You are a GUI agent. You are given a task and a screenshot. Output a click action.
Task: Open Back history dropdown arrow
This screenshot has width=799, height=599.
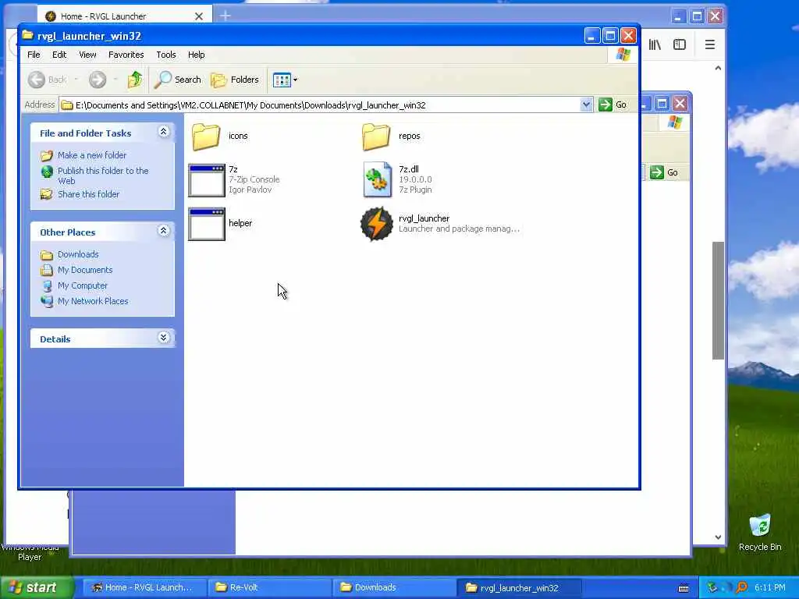[x=76, y=80]
